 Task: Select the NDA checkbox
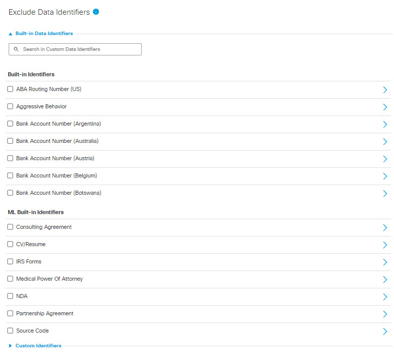tap(10, 296)
